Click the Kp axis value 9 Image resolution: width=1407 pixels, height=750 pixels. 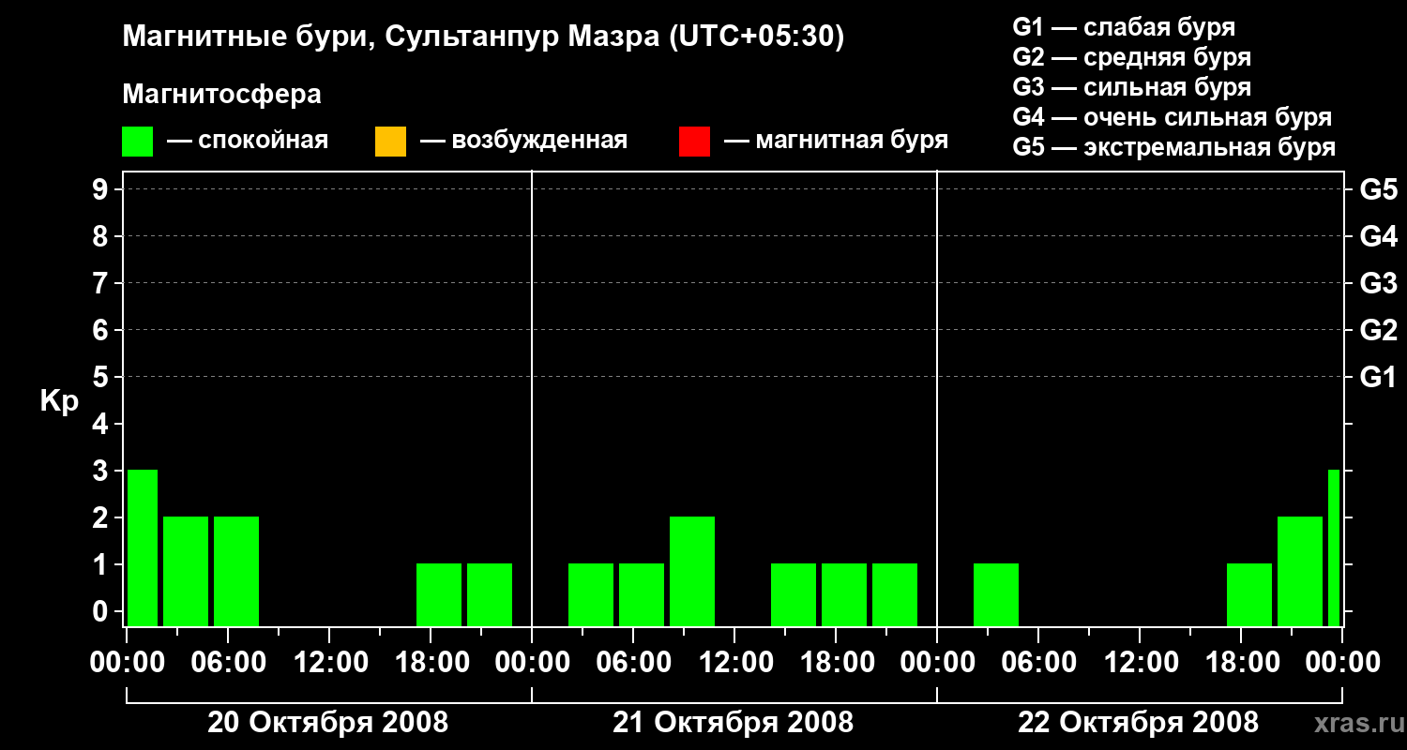(102, 190)
